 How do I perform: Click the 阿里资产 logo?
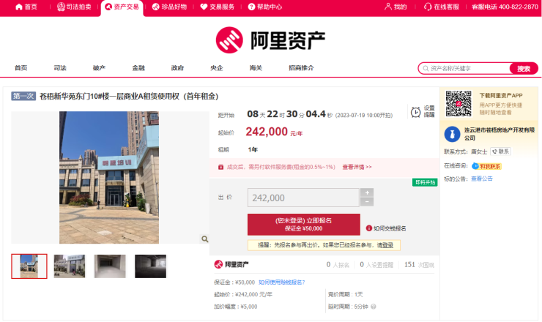click(x=270, y=40)
